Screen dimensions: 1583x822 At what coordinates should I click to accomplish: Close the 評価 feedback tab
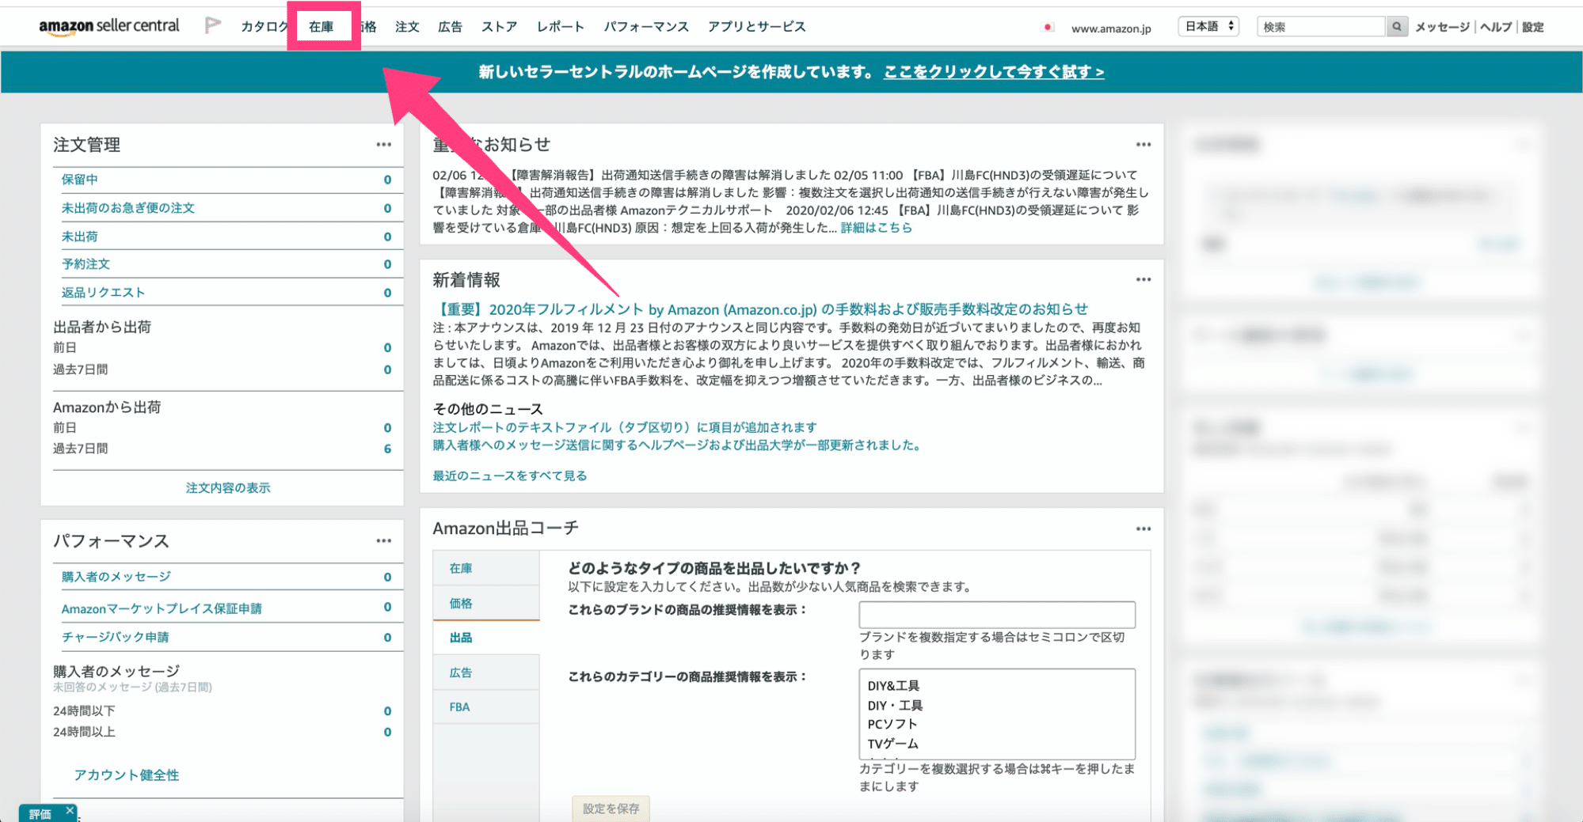coord(70,810)
